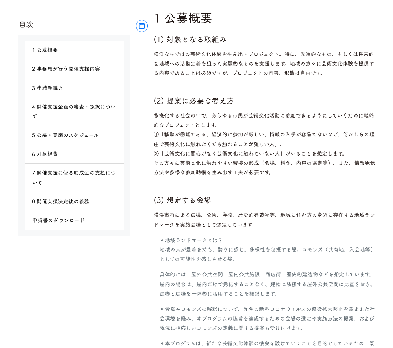Click the line starting '②「芸術文化に関心がなく'
Image resolution: width=393 pixels, height=348 pixels.
pos(250,153)
